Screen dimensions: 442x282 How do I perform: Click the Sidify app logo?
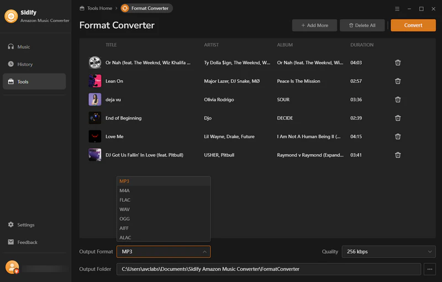[x=11, y=16]
